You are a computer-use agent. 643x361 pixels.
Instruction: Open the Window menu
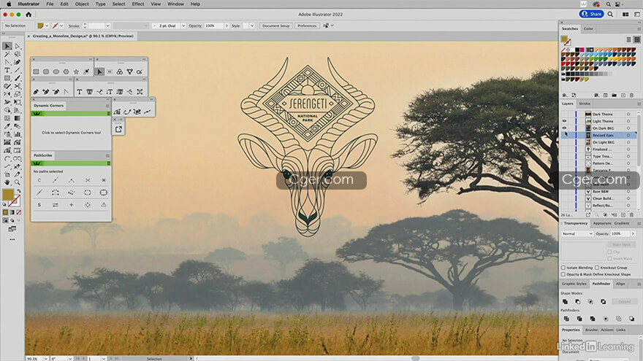pyautogui.click(x=175, y=4)
